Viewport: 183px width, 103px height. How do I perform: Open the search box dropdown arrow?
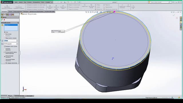(171, 2)
